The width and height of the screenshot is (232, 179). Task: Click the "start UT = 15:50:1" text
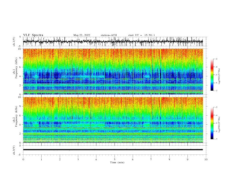(141, 35)
